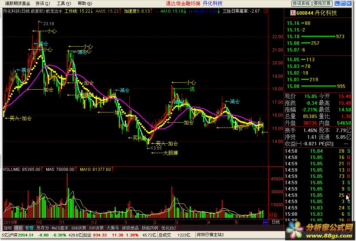Select the DDE决策 indicator tab

(x=79, y=228)
